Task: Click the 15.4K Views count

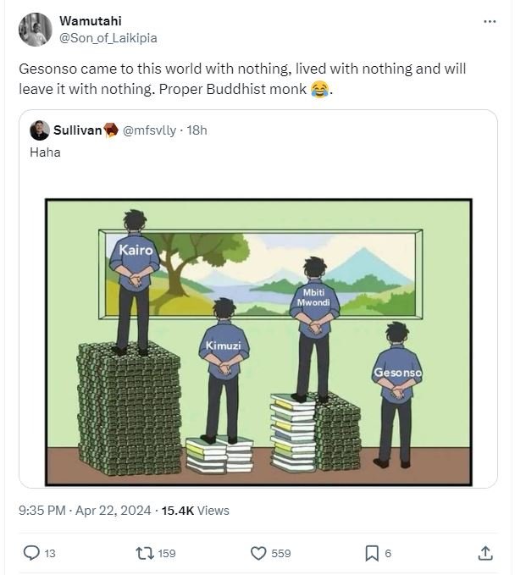Action: (196, 510)
